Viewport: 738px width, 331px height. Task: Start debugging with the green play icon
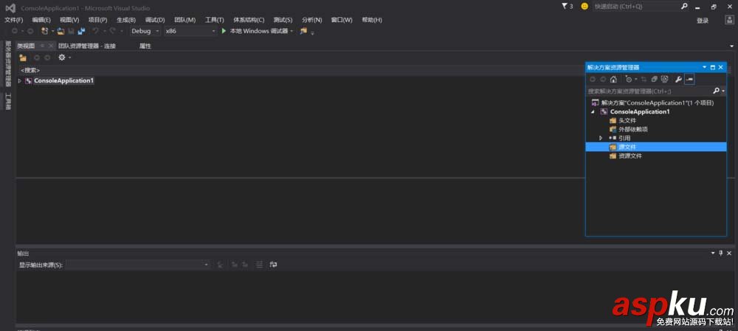point(224,31)
